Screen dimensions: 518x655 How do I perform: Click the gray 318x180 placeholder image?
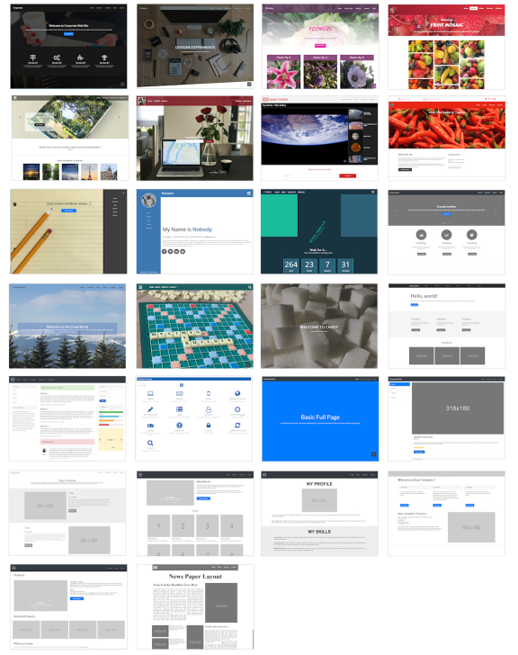458,408
